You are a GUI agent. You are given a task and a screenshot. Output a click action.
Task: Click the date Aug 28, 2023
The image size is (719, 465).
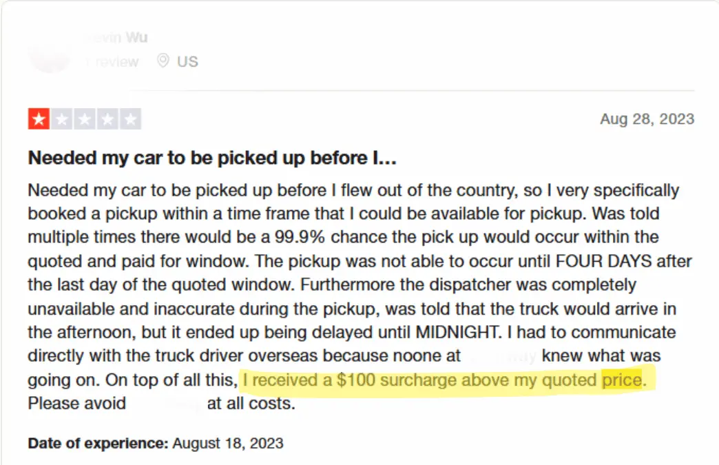[x=646, y=118]
